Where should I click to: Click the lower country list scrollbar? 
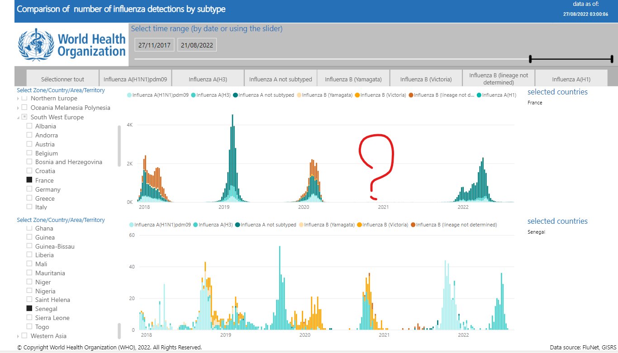click(119, 330)
